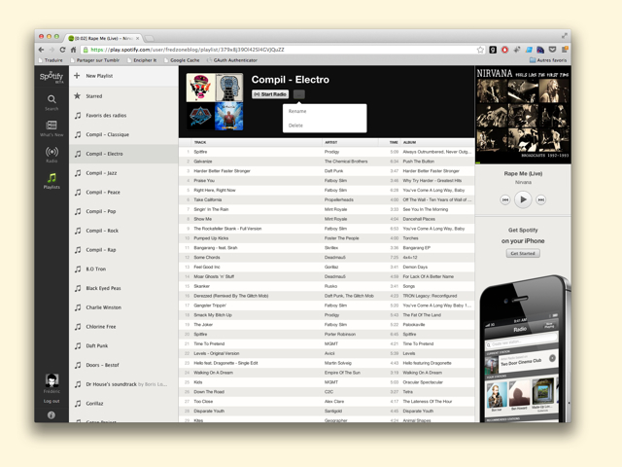Go back in browser
Image resolution: width=622 pixels, height=467 pixels.
pyautogui.click(x=41, y=50)
